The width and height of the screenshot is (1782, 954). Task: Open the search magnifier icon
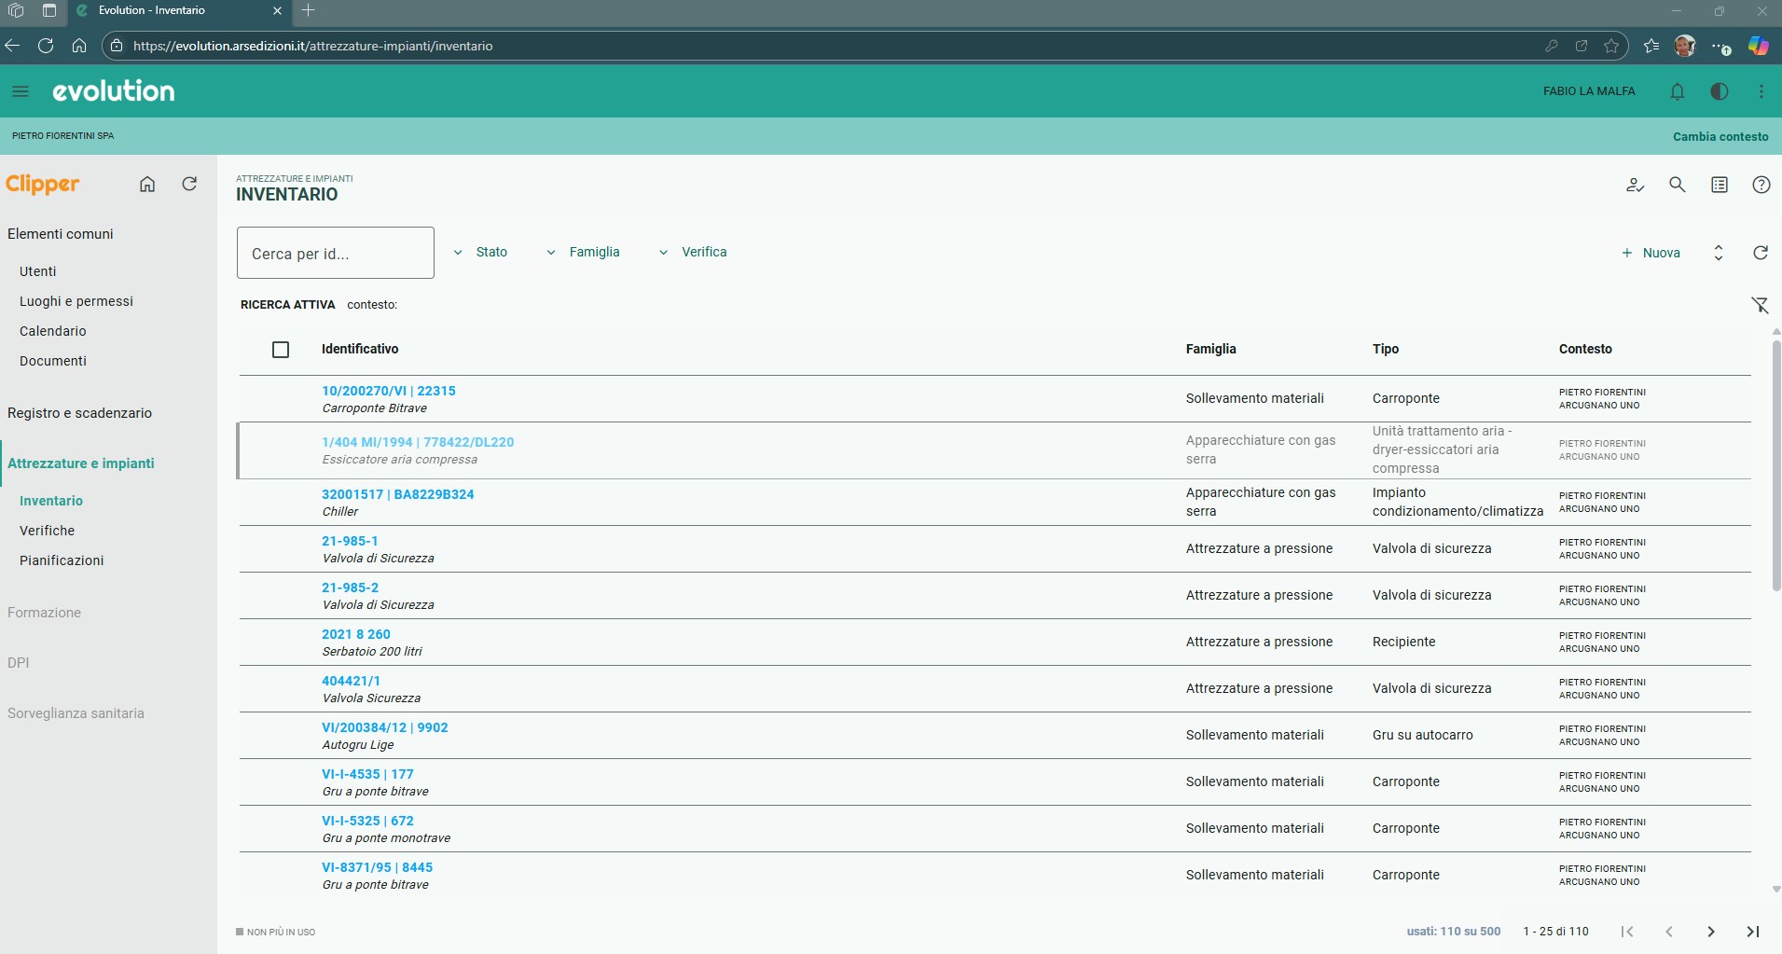pos(1678,185)
